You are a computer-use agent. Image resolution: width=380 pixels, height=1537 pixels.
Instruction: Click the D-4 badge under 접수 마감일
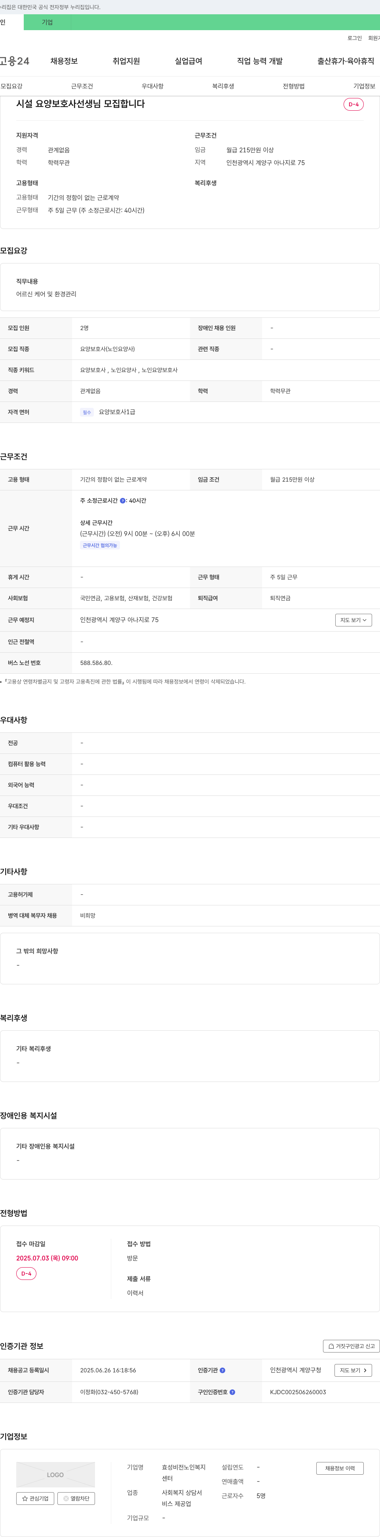(x=26, y=1273)
